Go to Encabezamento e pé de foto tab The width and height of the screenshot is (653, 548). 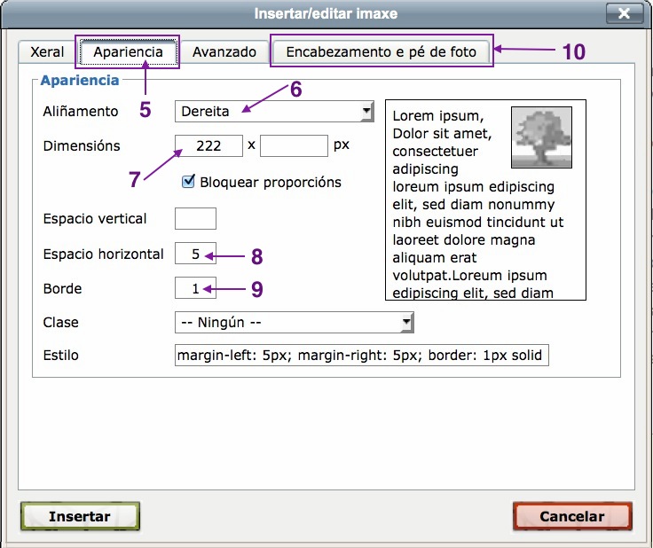pos(381,52)
